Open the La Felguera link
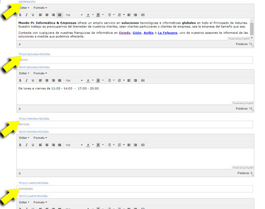The width and height of the screenshot is (265, 209). pyautogui.click(x=167, y=33)
